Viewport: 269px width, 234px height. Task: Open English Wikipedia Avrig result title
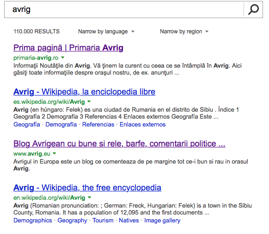(87, 188)
